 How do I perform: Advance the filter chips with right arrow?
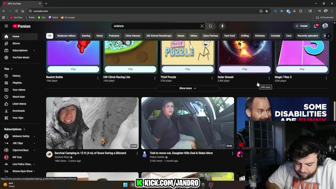328,36
